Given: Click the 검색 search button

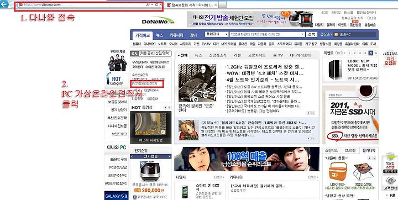Looking at the screenshot, I should tap(311, 34).
